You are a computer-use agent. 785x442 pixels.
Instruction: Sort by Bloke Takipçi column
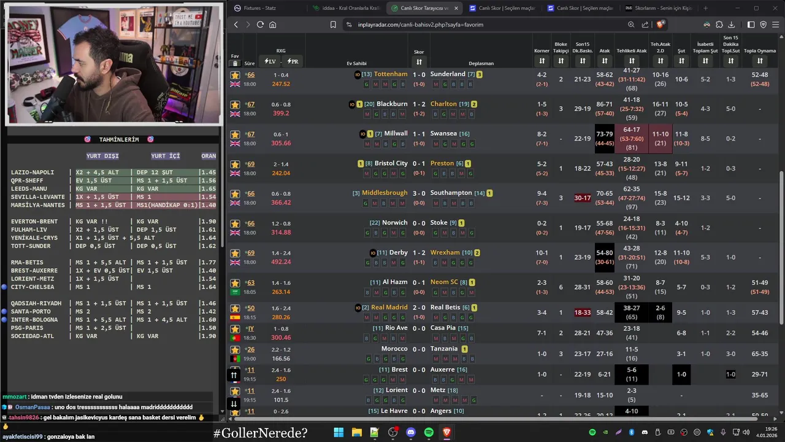pyautogui.click(x=561, y=61)
